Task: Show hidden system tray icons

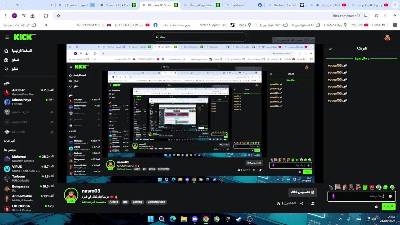Action: point(341,219)
